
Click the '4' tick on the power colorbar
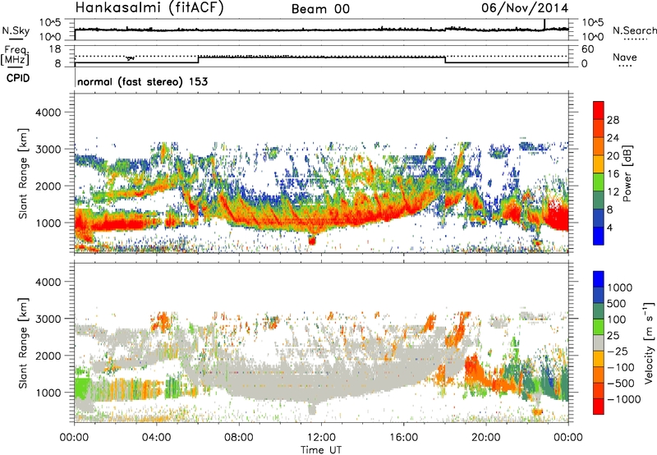609,227
